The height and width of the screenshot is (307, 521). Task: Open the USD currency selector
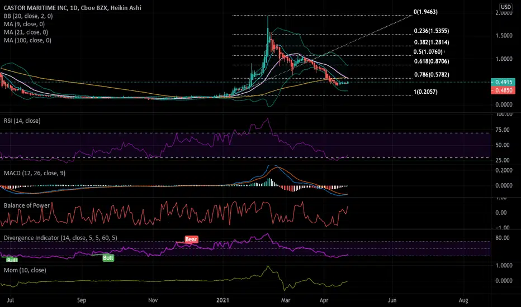coord(506,7)
